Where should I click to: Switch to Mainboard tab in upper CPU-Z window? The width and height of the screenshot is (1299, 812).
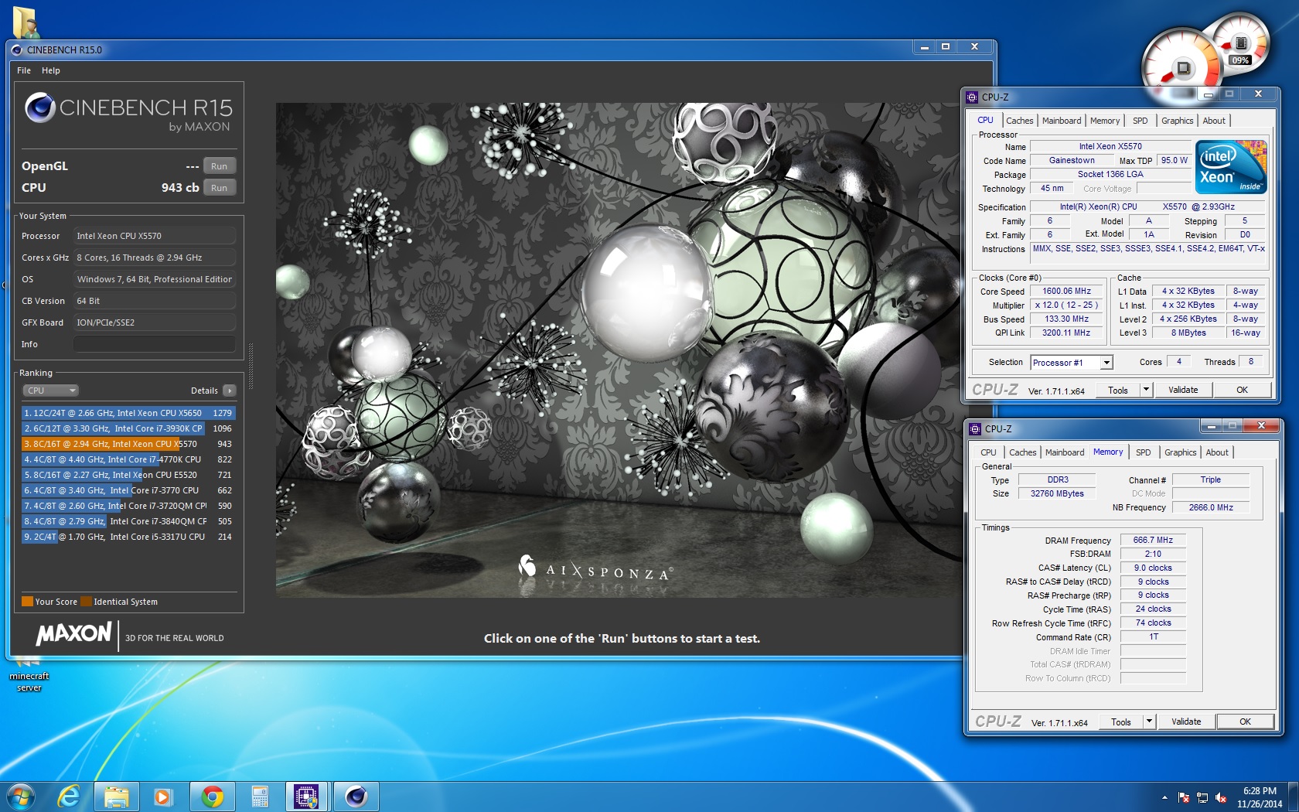(x=1062, y=121)
